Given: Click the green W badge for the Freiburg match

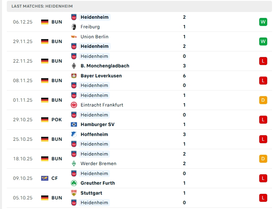Looking at the screenshot, I should (263, 22).
